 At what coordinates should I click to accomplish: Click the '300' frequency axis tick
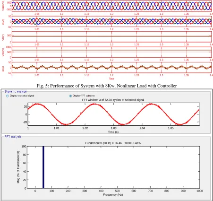85,191
